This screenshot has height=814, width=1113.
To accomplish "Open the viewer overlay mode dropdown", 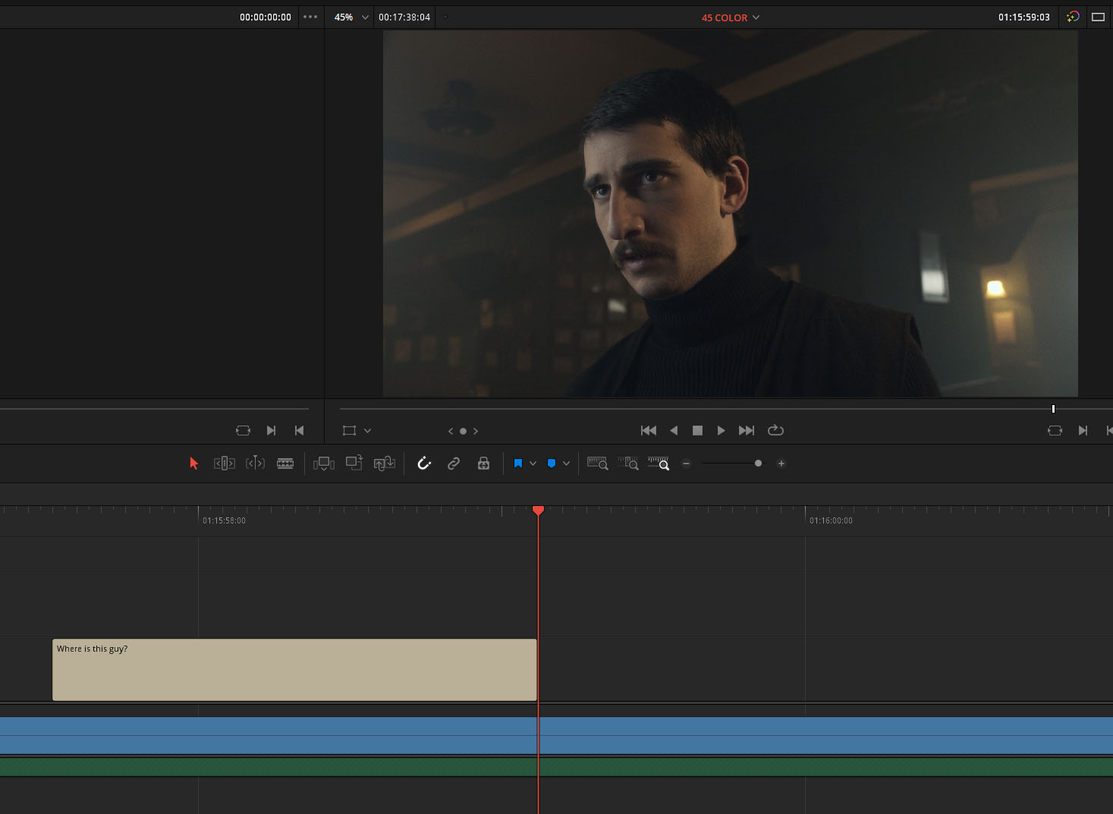I will click(x=367, y=430).
